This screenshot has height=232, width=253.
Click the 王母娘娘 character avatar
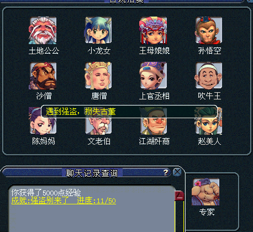point(154,30)
